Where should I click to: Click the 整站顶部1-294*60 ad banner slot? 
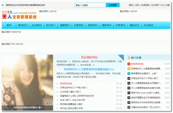tap(78, 15)
